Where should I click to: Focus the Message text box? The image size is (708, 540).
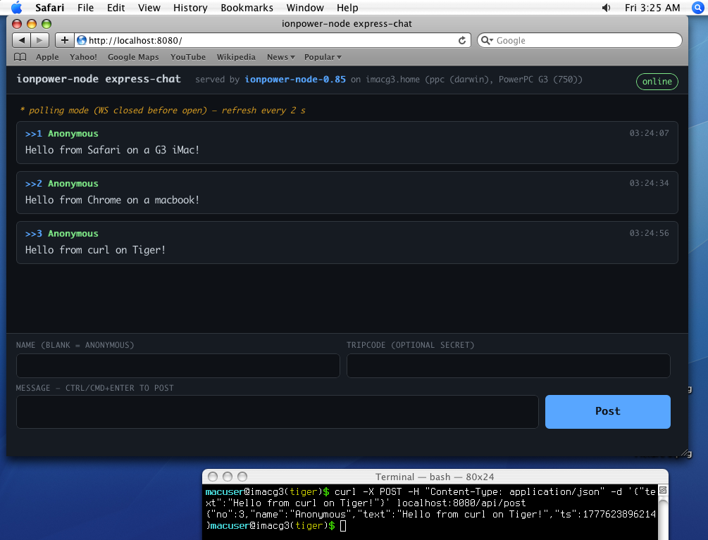[x=278, y=412]
